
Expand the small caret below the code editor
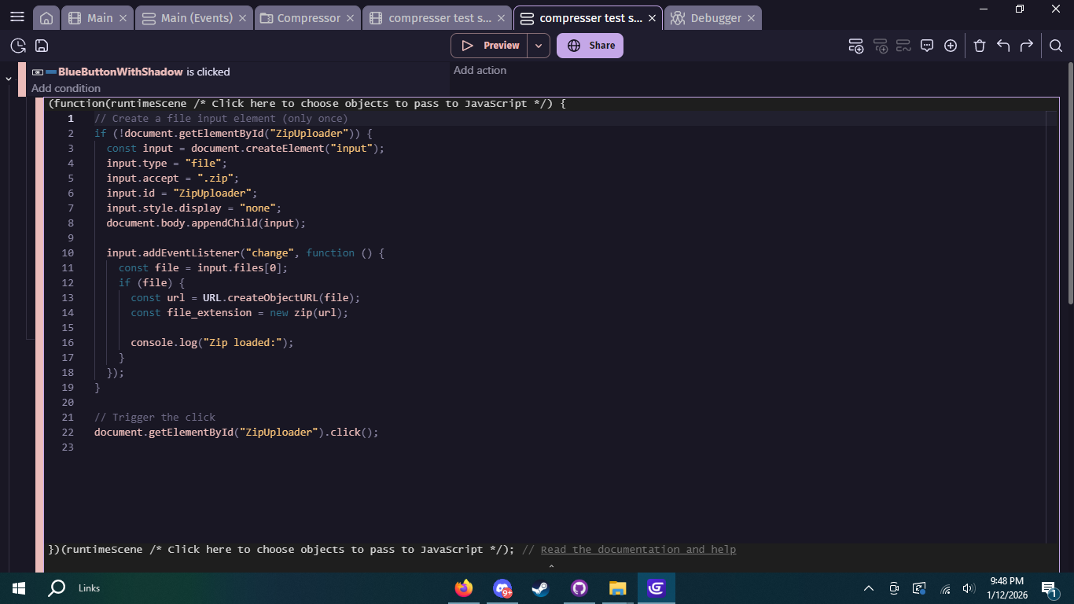pos(551,565)
